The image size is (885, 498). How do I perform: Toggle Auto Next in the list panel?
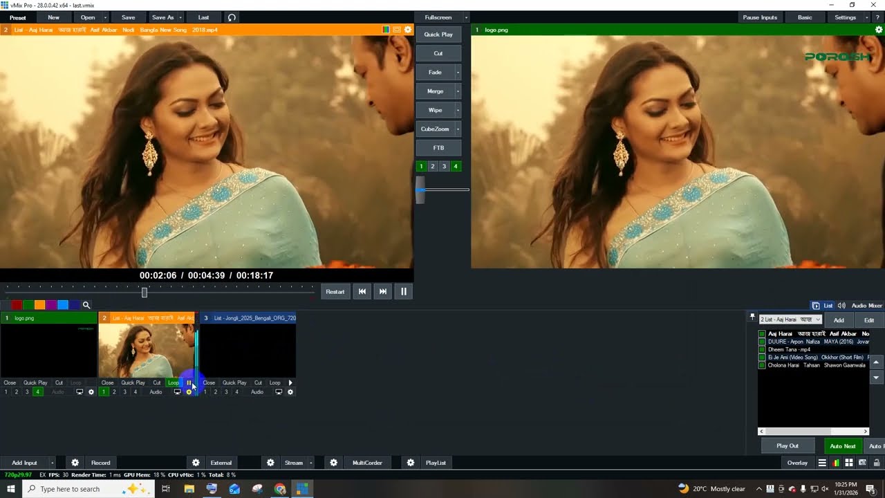coord(843,446)
